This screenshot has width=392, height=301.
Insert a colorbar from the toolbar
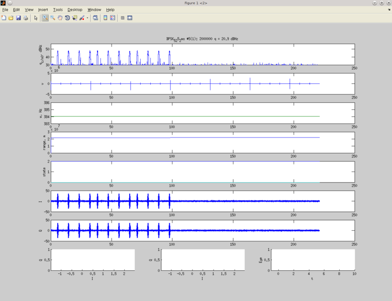106,18
